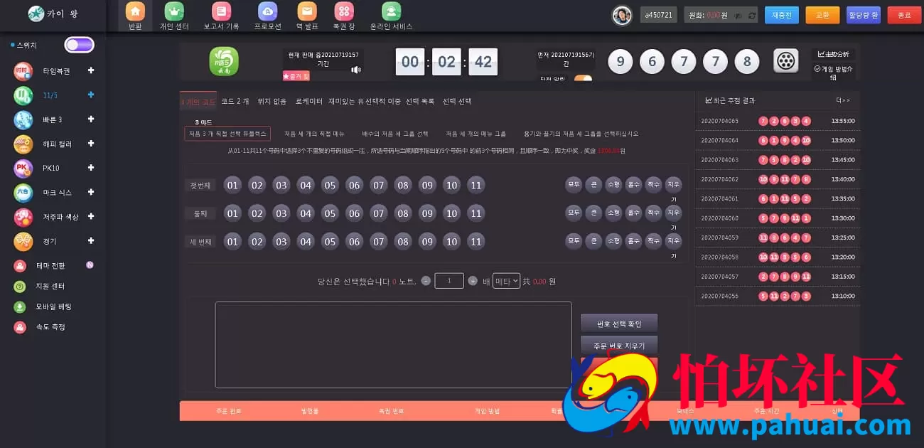Click the plus stepper to increase bet count
924x448 pixels.
pos(473,280)
